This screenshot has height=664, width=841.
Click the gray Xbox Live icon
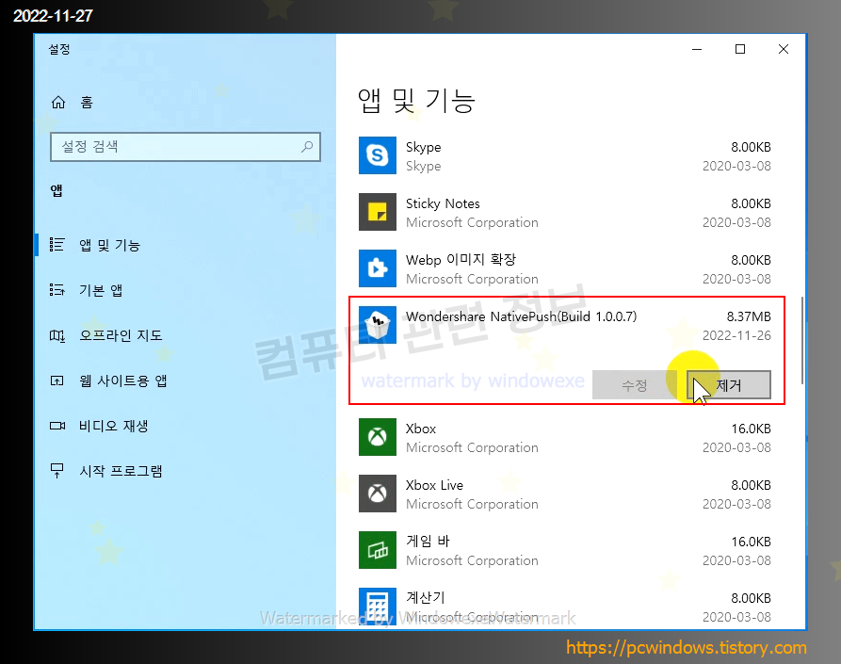point(378,494)
